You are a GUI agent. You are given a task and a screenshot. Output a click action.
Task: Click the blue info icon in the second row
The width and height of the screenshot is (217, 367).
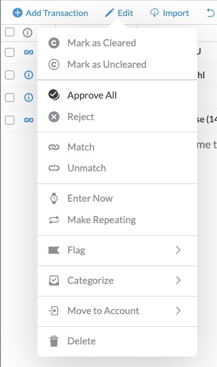[x=29, y=75]
